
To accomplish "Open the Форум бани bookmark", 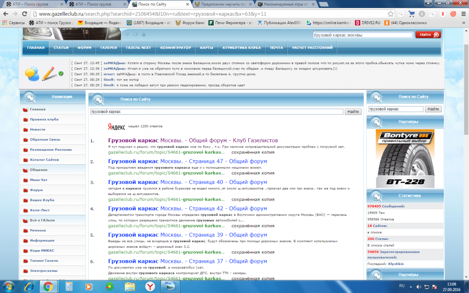I will pos(190,23).
